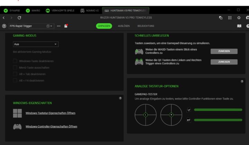This screenshot has width=249, height=145.
Task: Open the apps grid icon
Action: [230, 18]
